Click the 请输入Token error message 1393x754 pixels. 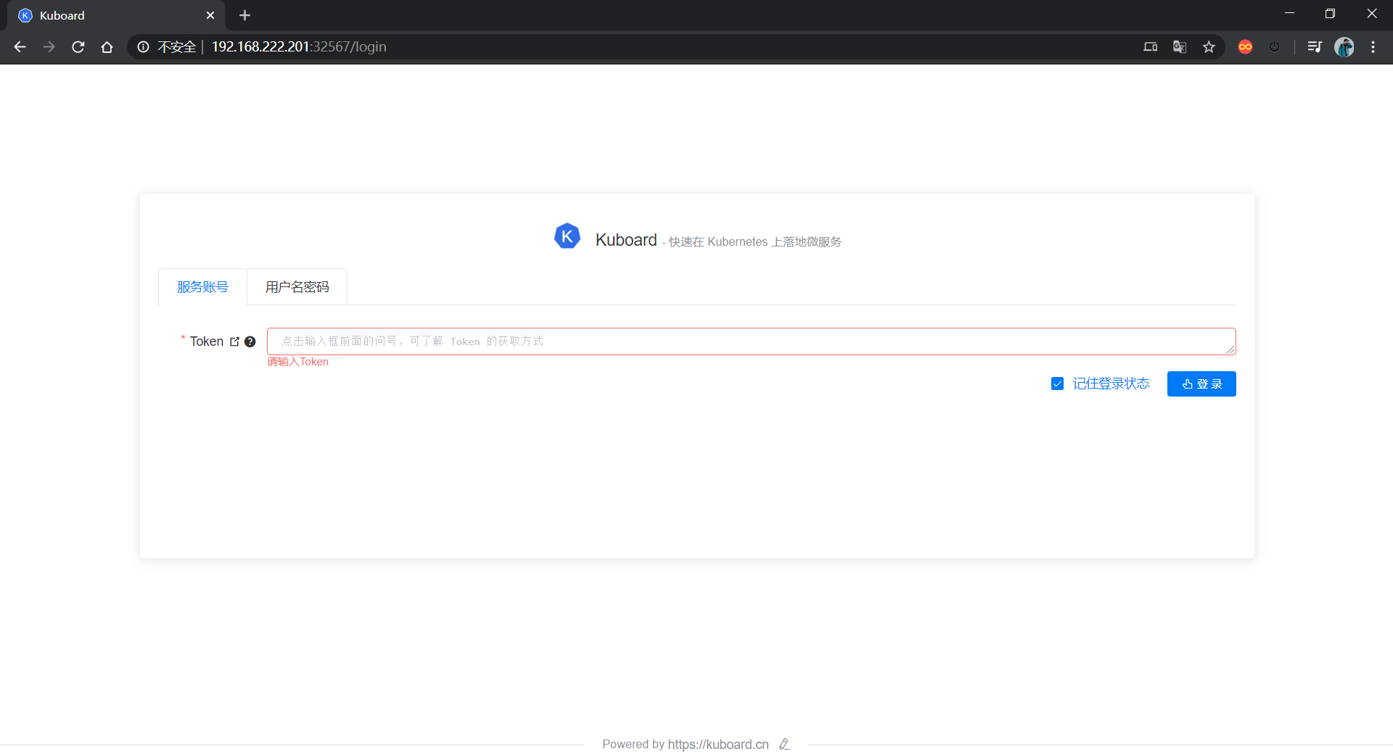coord(297,362)
